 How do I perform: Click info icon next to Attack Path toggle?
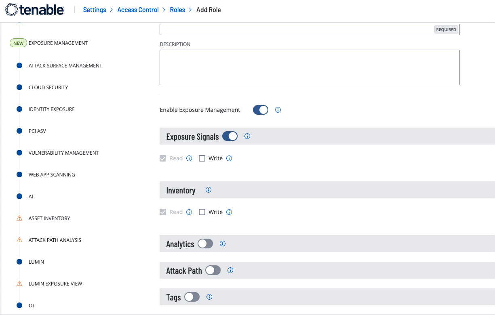230,270
